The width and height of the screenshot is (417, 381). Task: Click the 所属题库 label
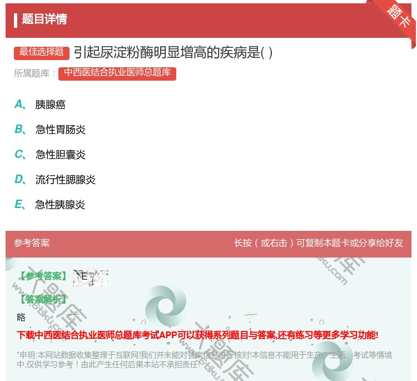[35, 73]
